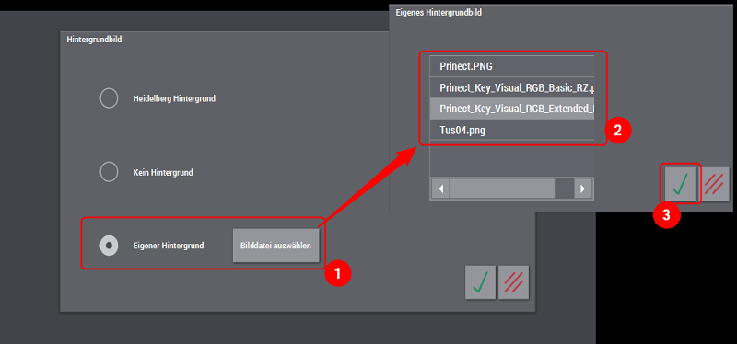Image resolution: width=737 pixels, height=344 pixels.
Task: Choose Prinect.PNG from the file list
Action: pyautogui.click(x=512, y=66)
